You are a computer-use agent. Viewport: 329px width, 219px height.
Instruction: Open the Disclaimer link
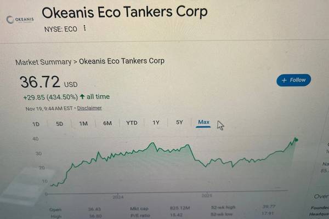(x=89, y=108)
